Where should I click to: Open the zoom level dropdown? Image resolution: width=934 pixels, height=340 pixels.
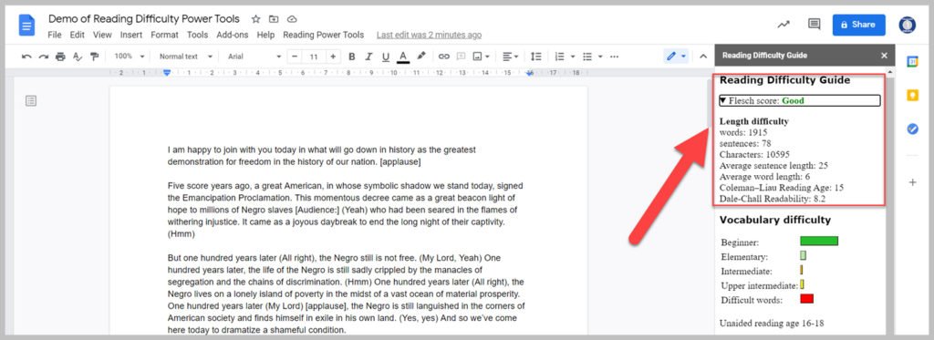(x=130, y=57)
